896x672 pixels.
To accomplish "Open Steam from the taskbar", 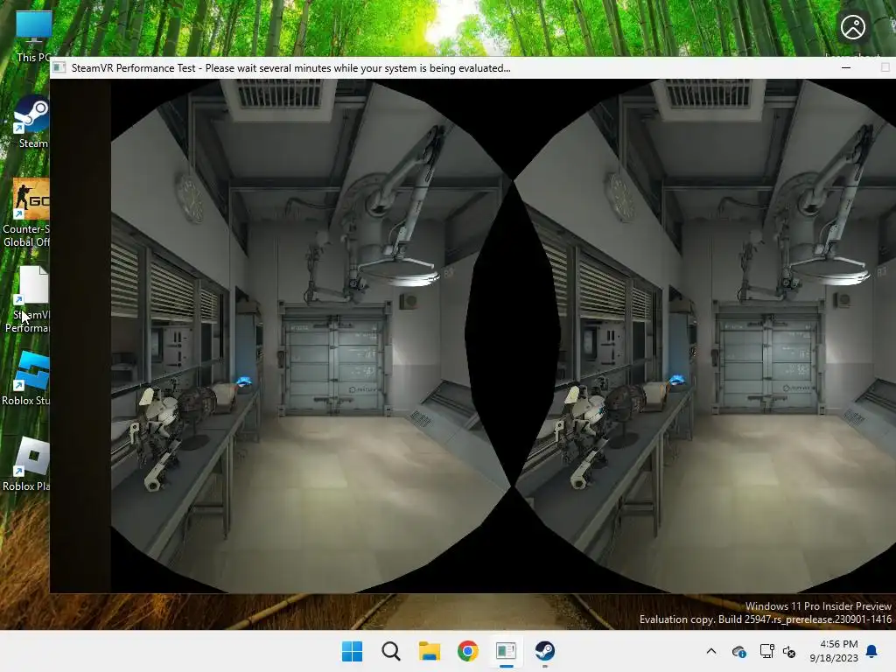I will coord(544,651).
